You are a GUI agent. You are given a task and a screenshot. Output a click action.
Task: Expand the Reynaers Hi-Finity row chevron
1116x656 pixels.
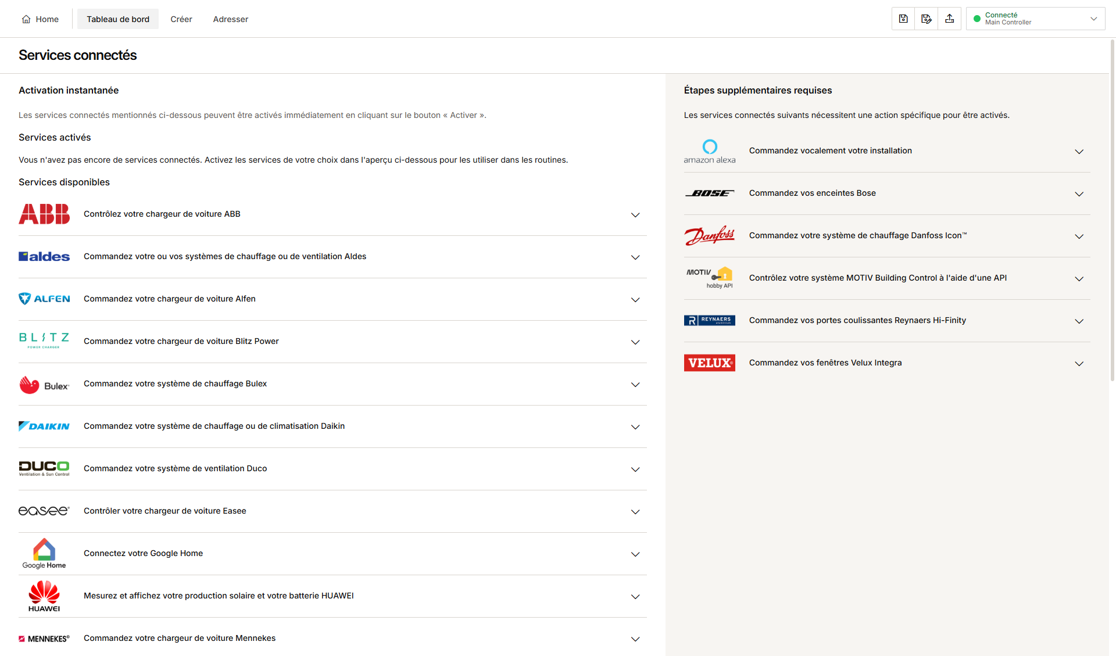click(x=1079, y=321)
